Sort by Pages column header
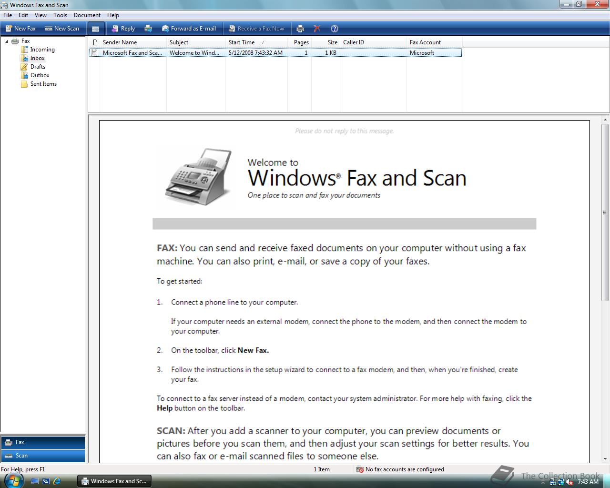The width and height of the screenshot is (610, 488). [x=300, y=42]
